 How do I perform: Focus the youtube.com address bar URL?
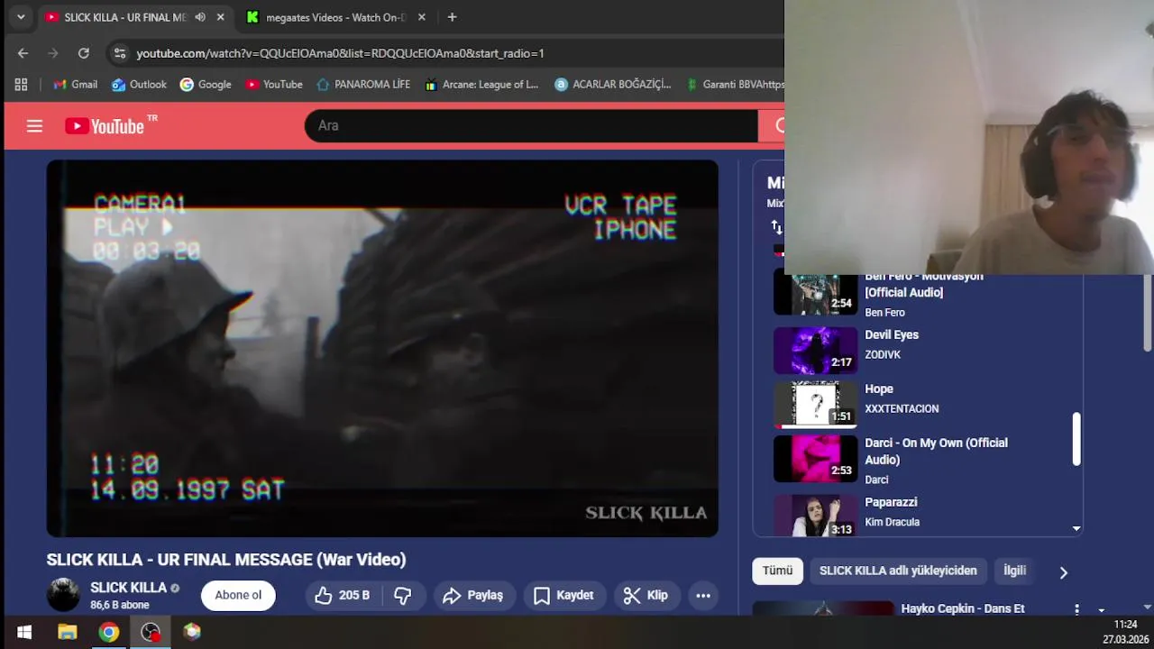pyautogui.click(x=340, y=53)
